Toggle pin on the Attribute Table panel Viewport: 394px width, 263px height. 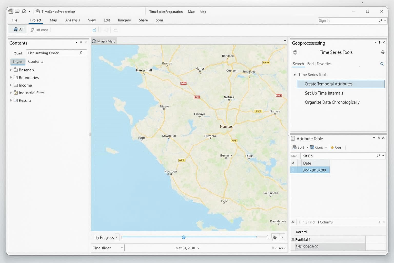(379, 138)
